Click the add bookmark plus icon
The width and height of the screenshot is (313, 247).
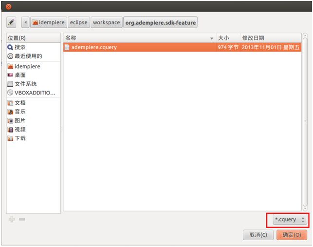(x=12, y=219)
